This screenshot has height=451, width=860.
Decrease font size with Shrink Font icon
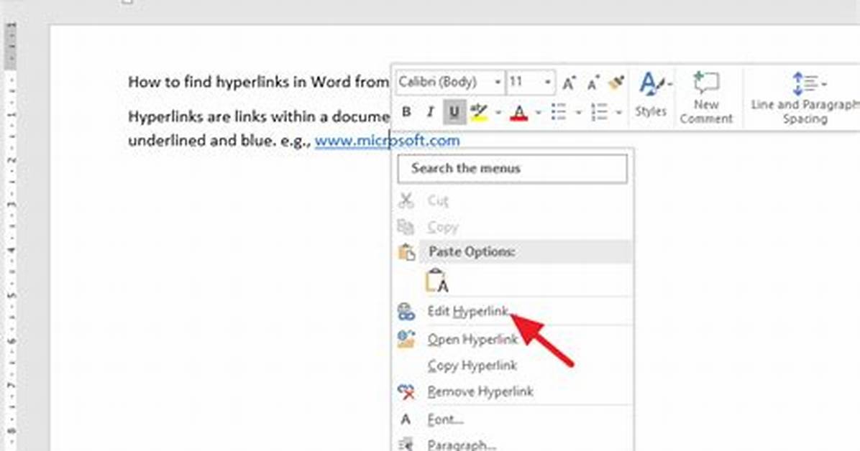coord(593,83)
